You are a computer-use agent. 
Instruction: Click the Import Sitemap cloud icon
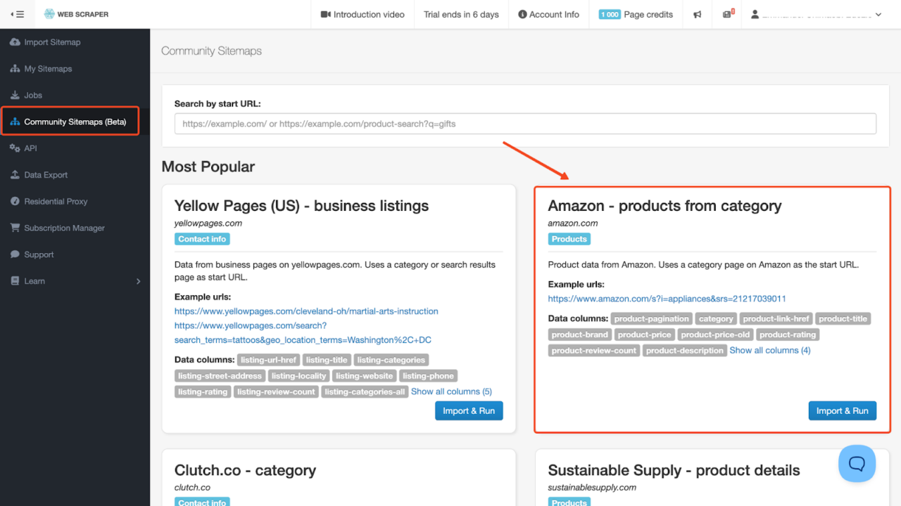pyautogui.click(x=15, y=42)
